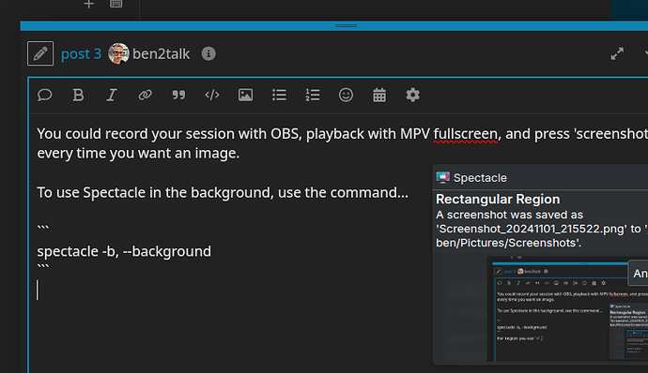The width and height of the screenshot is (648, 373).
Task: Click the ben2talk username
Action: (x=162, y=54)
